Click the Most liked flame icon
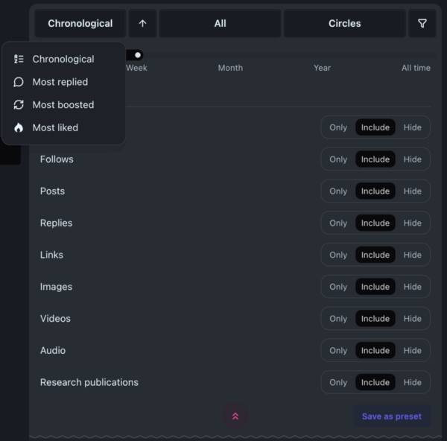Image resolution: width=447 pixels, height=441 pixels. point(19,127)
